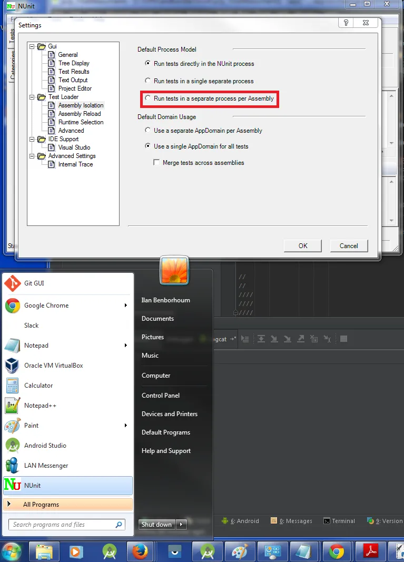Viewport: 404px width, 562px height.
Task: Open the Test Results settings page
Action: tap(74, 72)
